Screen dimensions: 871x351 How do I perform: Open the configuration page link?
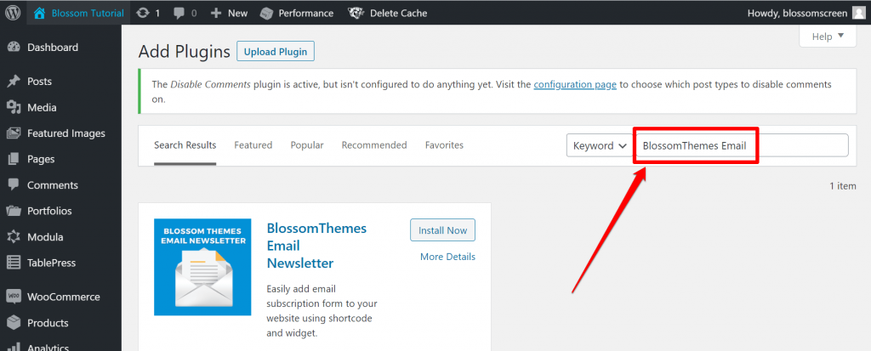[x=574, y=85]
